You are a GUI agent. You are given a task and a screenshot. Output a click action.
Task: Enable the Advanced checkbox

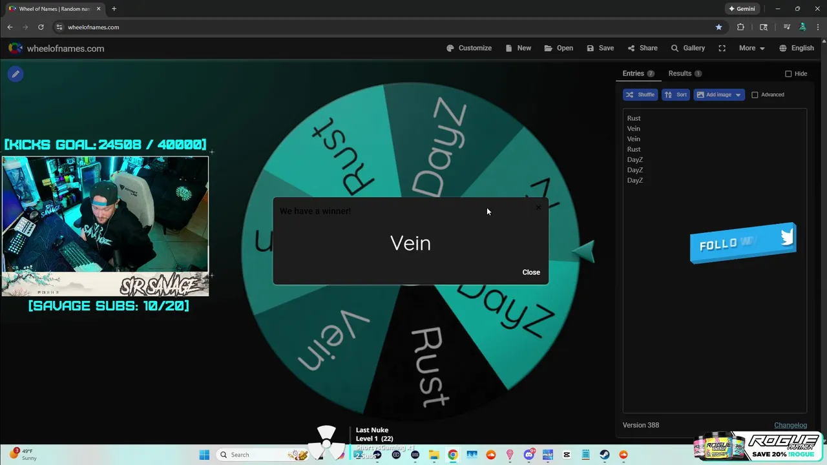tap(755, 95)
